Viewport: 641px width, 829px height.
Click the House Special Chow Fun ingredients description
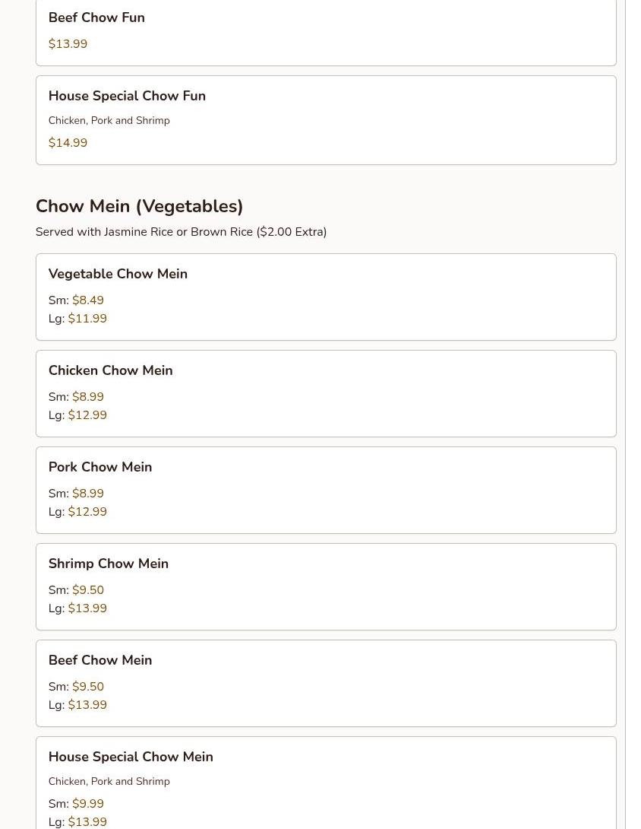(x=109, y=121)
